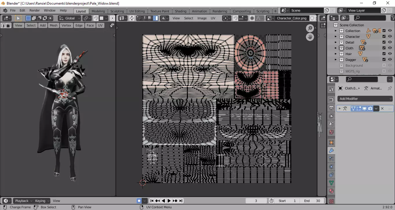Uncheck the Hair collection checkbox
The image size is (395, 210).
384,54
